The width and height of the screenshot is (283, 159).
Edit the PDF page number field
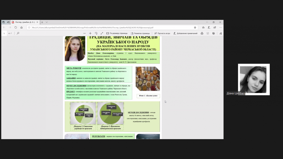4,33
